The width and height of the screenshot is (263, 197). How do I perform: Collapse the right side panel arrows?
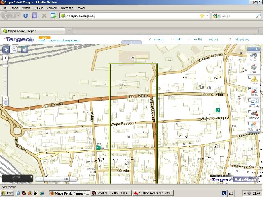[257, 49]
